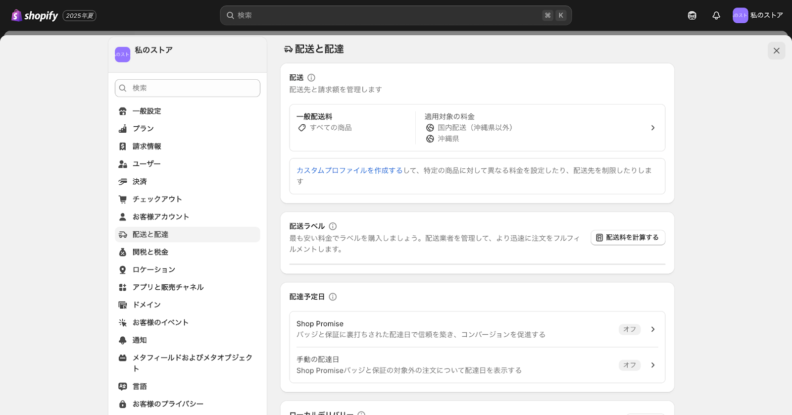Click the Shopify logo in top bar
The image size is (792, 415).
[x=35, y=15]
